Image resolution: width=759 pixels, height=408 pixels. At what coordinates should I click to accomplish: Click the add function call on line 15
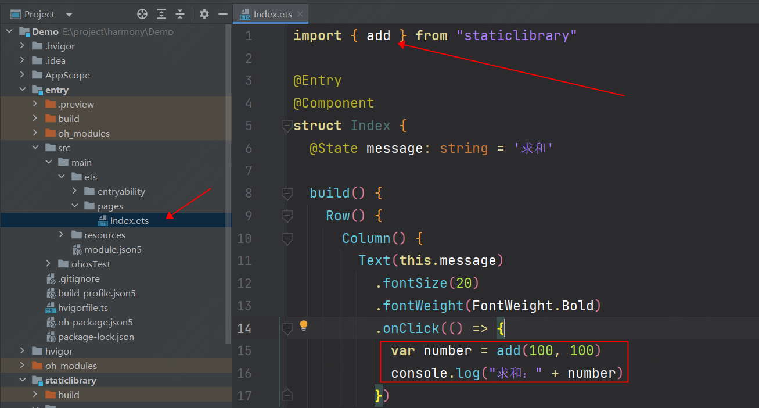(x=508, y=351)
